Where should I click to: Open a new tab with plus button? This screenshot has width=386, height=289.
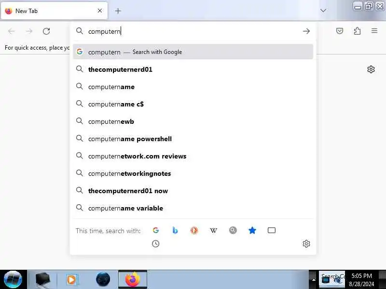point(118,11)
